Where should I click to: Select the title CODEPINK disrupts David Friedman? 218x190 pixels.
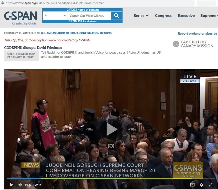point(33,48)
